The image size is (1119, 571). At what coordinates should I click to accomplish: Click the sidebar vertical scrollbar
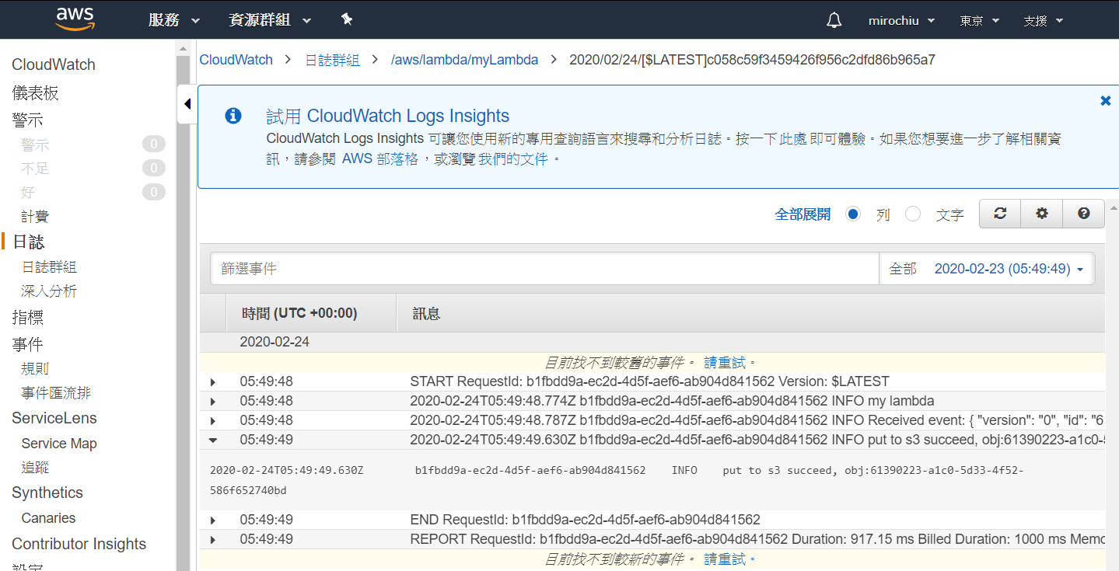coord(184,311)
